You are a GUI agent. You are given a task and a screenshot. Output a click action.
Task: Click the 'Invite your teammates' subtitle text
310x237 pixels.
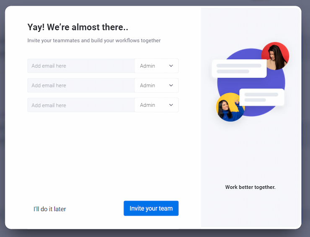(94, 41)
